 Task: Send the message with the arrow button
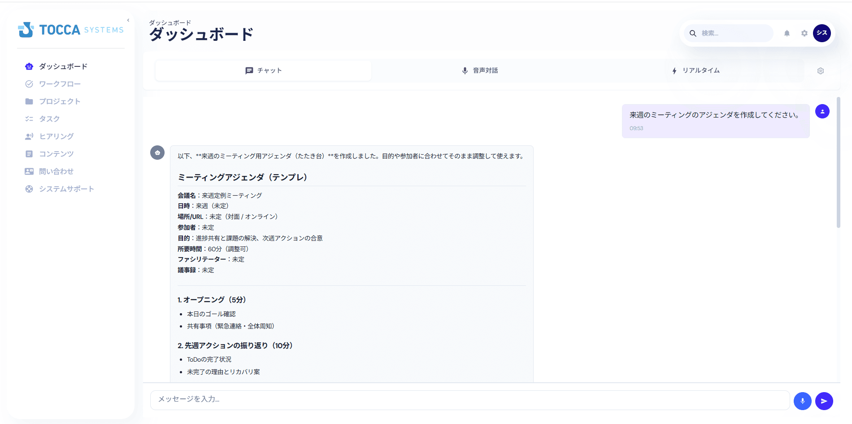coord(824,401)
